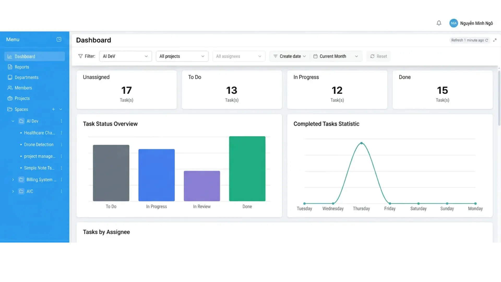Image resolution: width=501 pixels, height=282 pixels.
Task: Click the Filter funnel icon
Action: pyautogui.click(x=80, y=56)
